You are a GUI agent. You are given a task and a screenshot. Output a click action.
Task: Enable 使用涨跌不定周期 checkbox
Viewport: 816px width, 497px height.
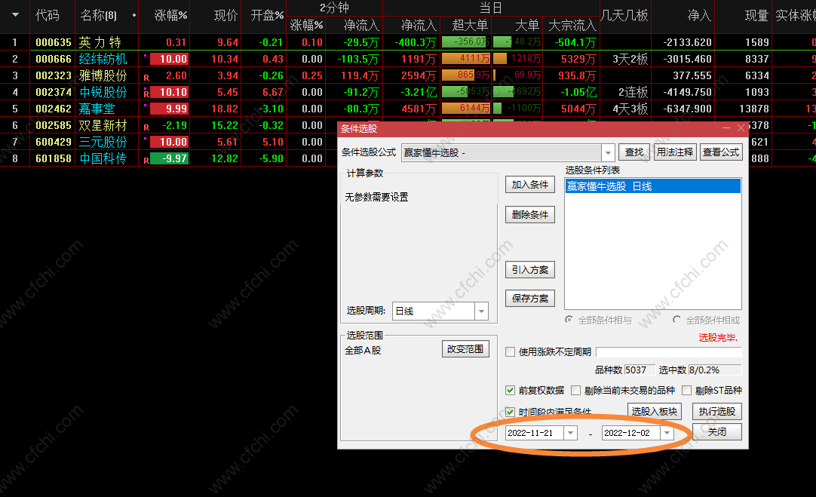tap(510, 351)
